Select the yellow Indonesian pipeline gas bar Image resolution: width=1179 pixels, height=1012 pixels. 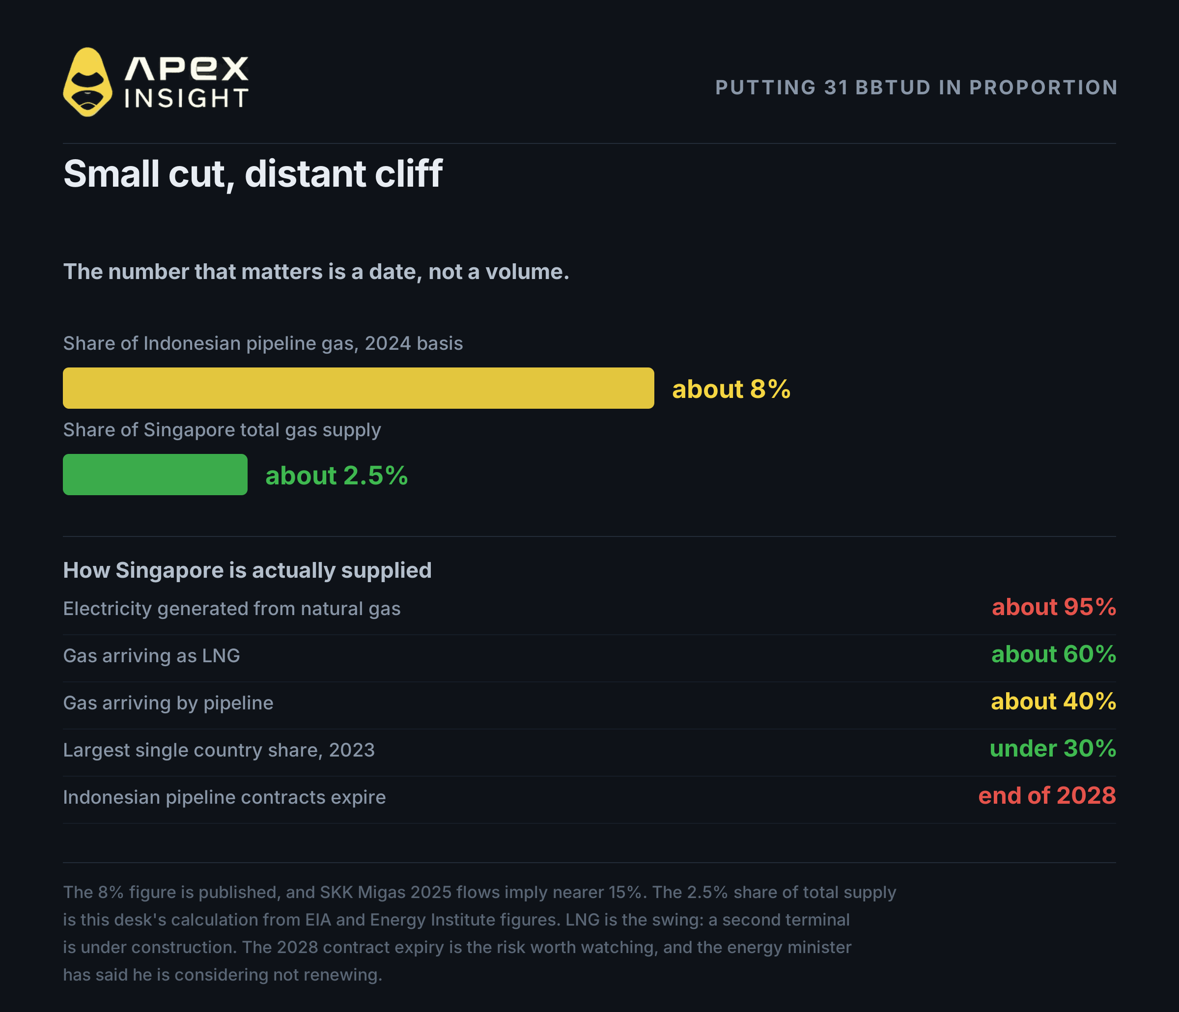click(359, 388)
